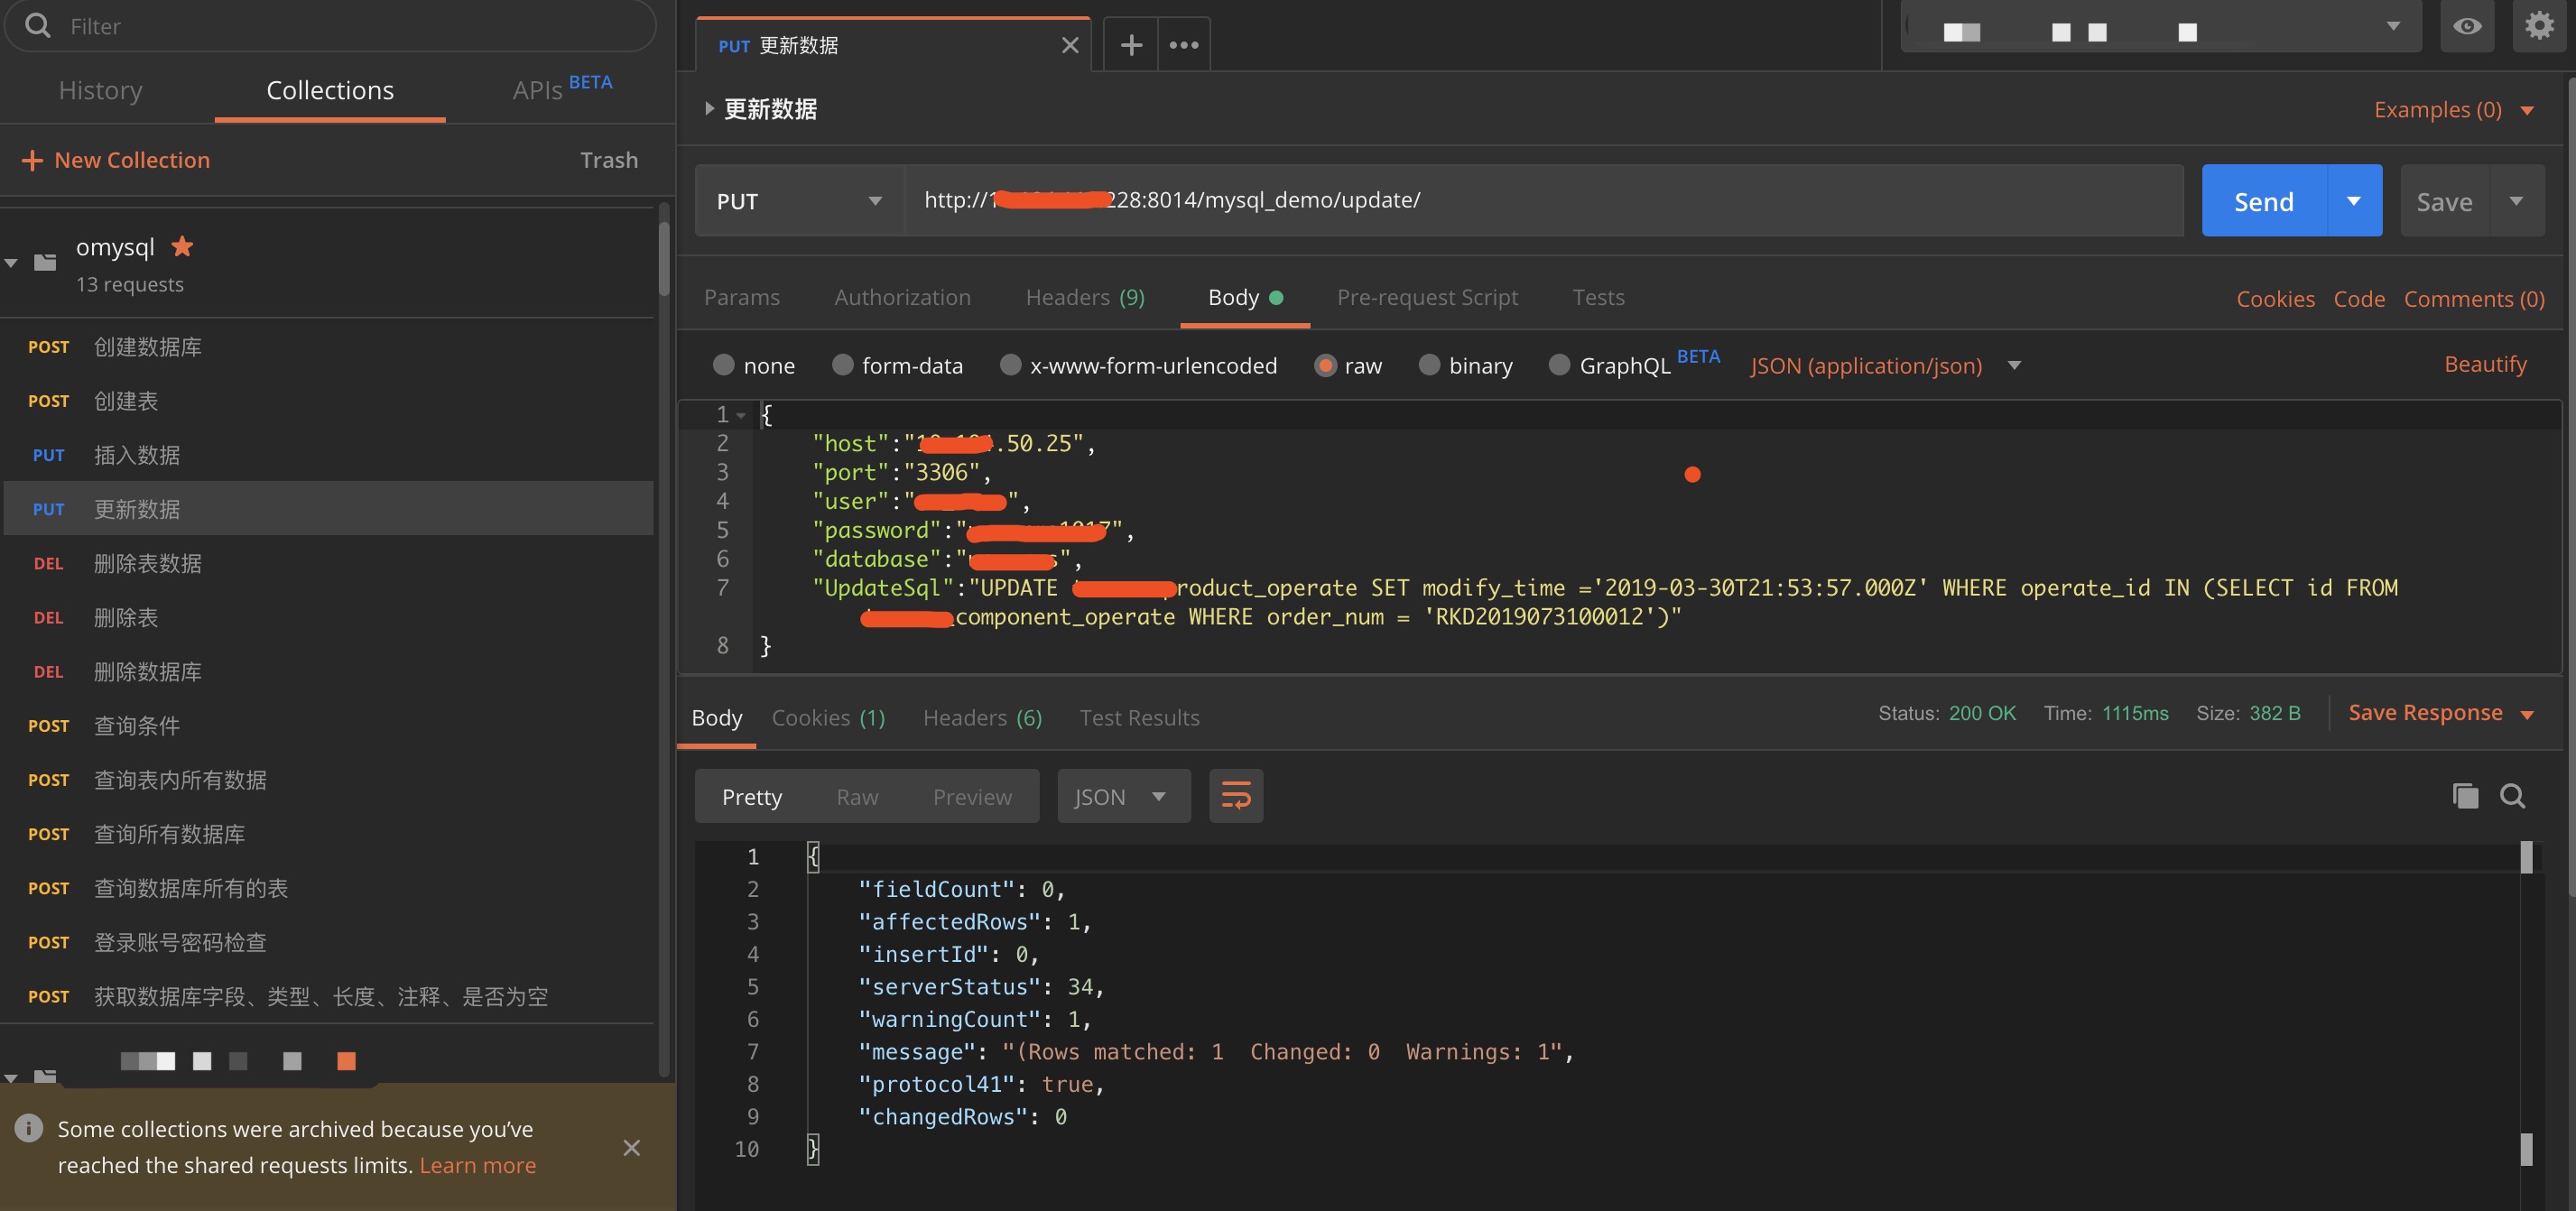Viewport: 2576px width, 1211px height.
Task: Select form-data body type
Action: [x=842, y=365]
